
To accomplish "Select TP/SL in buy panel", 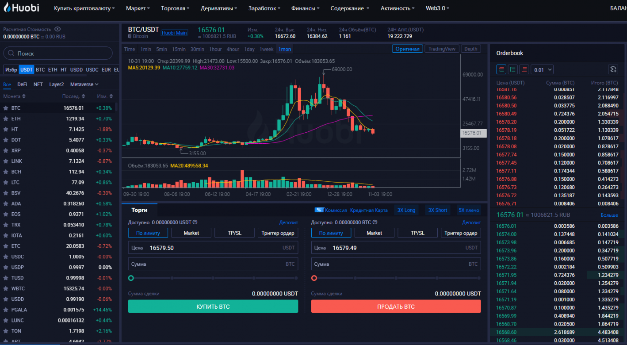I will coord(235,233).
